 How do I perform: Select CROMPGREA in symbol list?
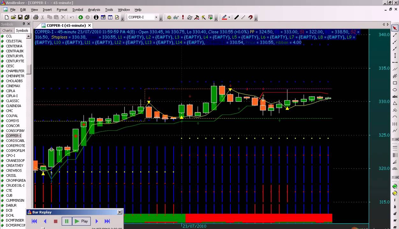point(16,180)
